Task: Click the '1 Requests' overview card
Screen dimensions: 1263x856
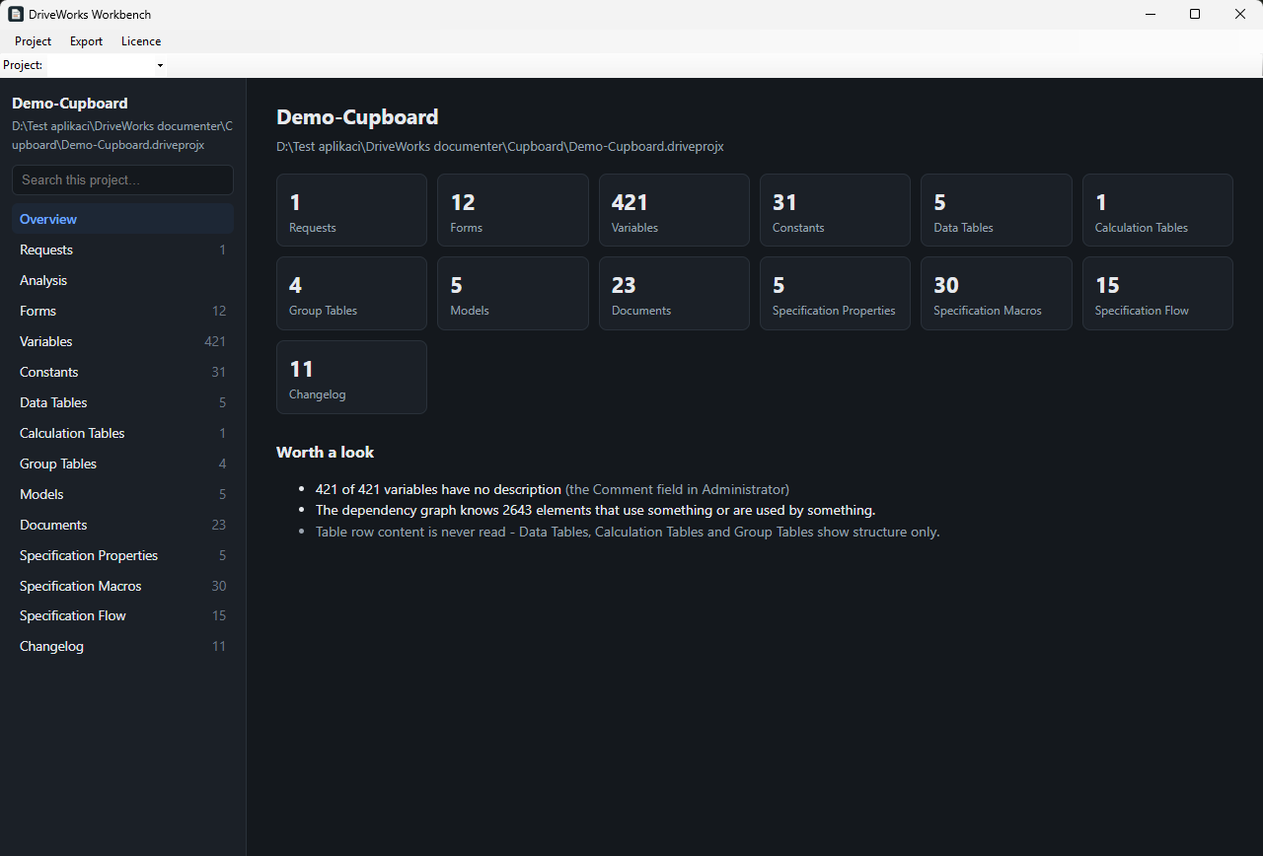Action: (351, 210)
